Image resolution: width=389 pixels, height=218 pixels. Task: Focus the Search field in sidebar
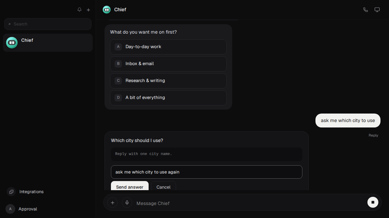tap(48, 24)
